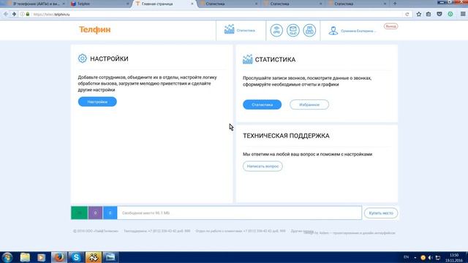Click the red Выход logout button
The height and width of the screenshot is (263, 468).
[x=390, y=26]
